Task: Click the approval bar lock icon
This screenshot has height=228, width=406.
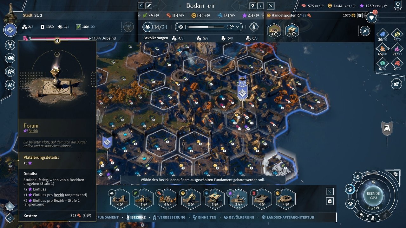Action: (x=57, y=41)
